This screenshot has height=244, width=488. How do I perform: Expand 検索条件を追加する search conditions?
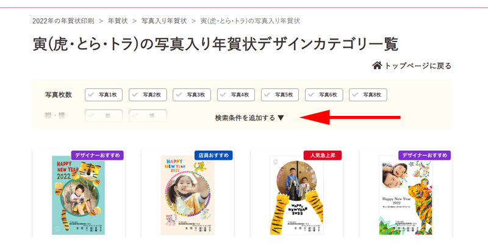249,118
